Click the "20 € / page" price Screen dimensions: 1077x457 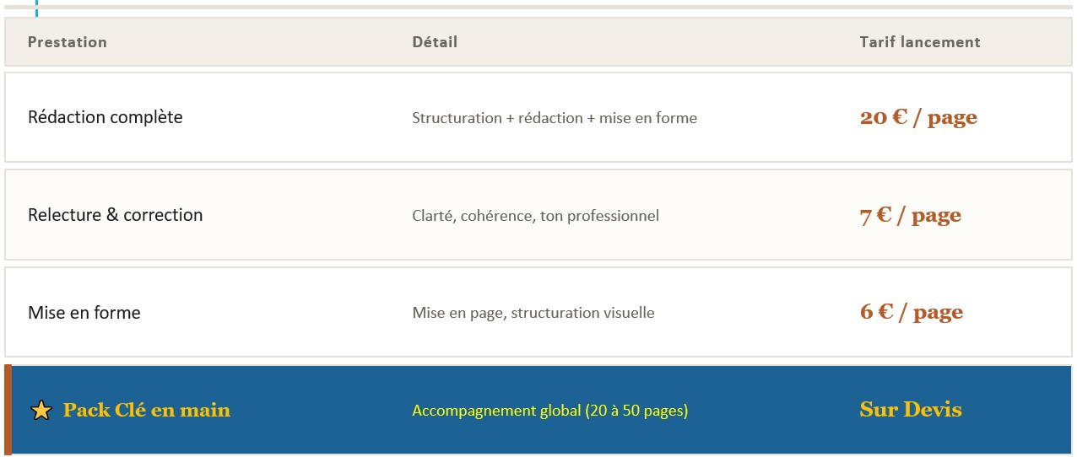pos(918,117)
